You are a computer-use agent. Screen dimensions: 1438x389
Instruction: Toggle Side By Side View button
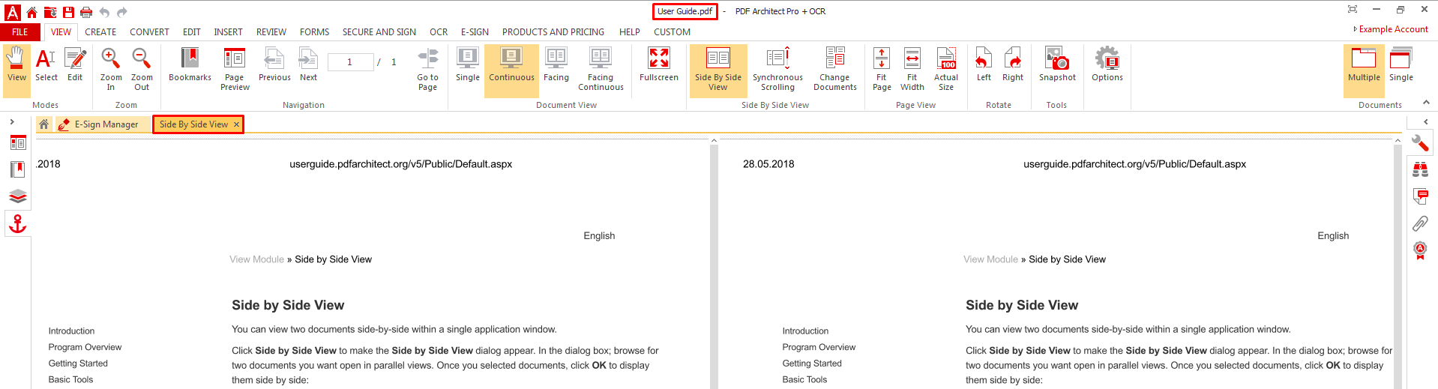click(718, 70)
